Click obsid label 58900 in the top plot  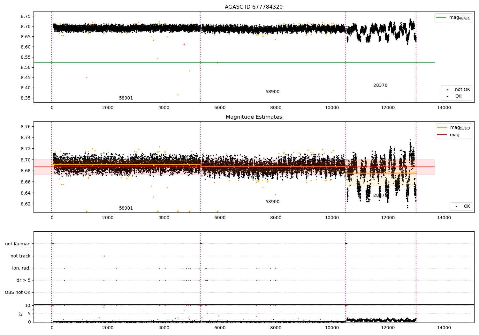pyautogui.click(x=272, y=92)
